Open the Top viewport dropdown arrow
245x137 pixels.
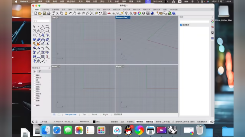(57, 17)
